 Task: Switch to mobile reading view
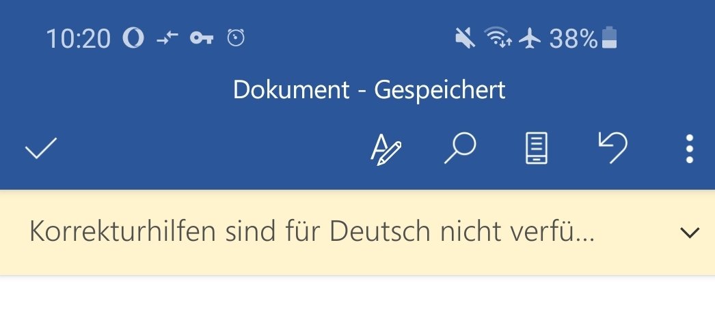[x=537, y=148]
